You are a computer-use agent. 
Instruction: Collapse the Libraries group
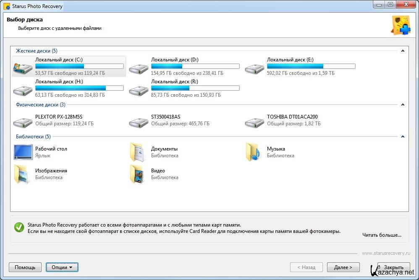click(403, 137)
